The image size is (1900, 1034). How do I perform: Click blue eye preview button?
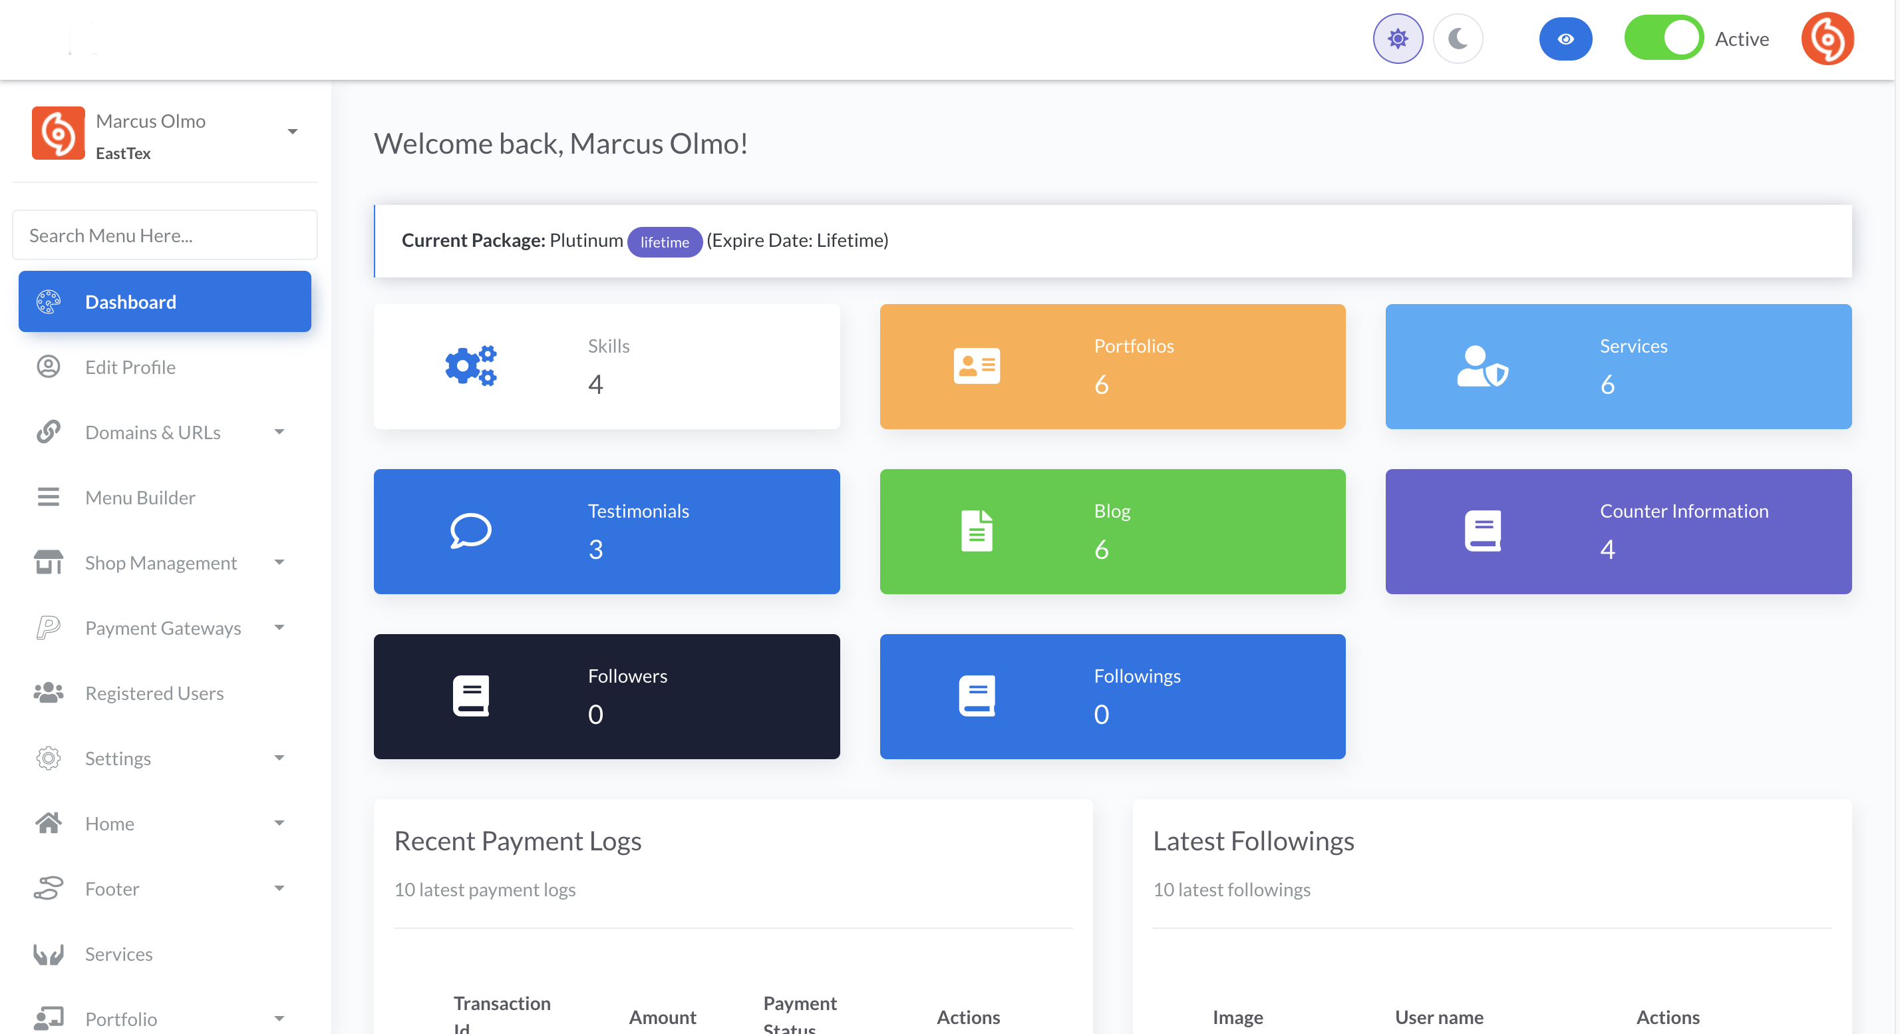(x=1565, y=39)
